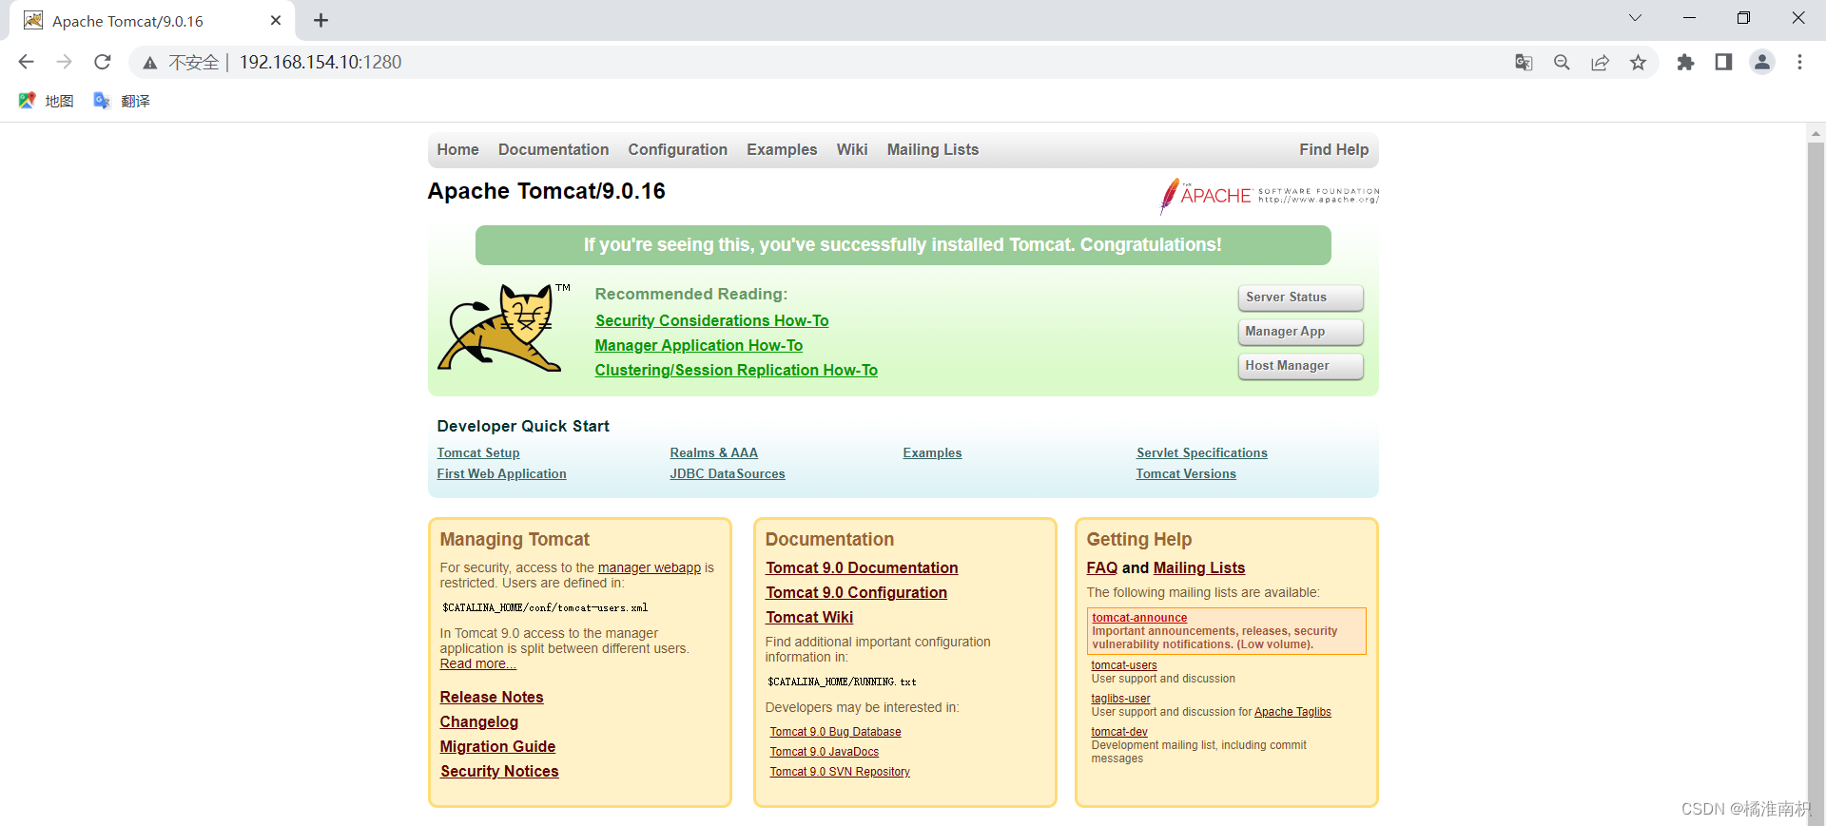
Task: Open Tomcat Setup link
Action: [x=478, y=452]
